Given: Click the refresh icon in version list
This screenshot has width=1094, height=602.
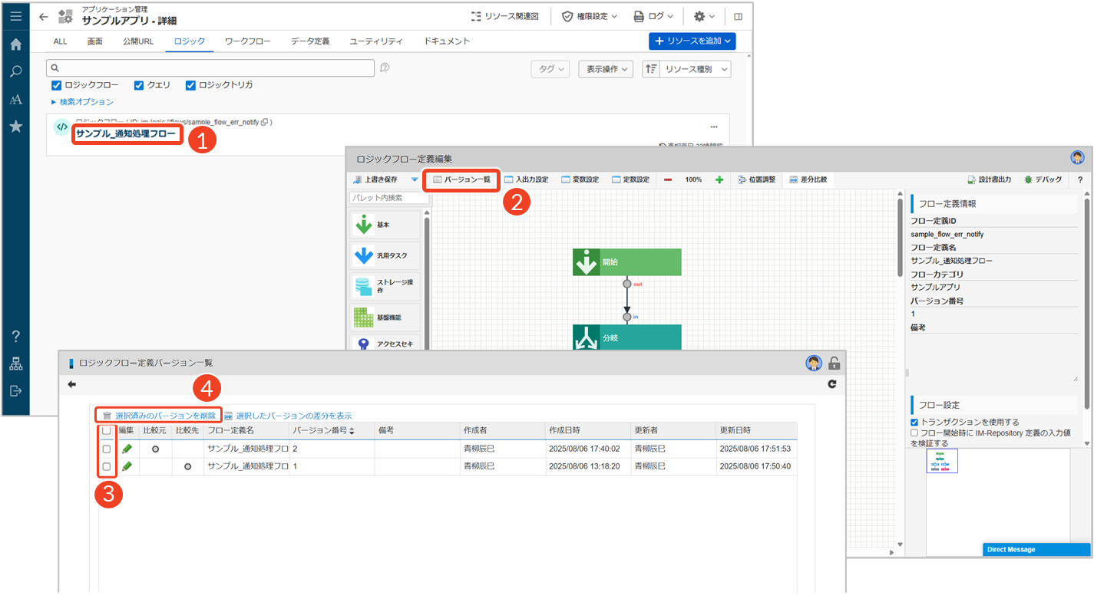Looking at the screenshot, I should click(832, 384).
